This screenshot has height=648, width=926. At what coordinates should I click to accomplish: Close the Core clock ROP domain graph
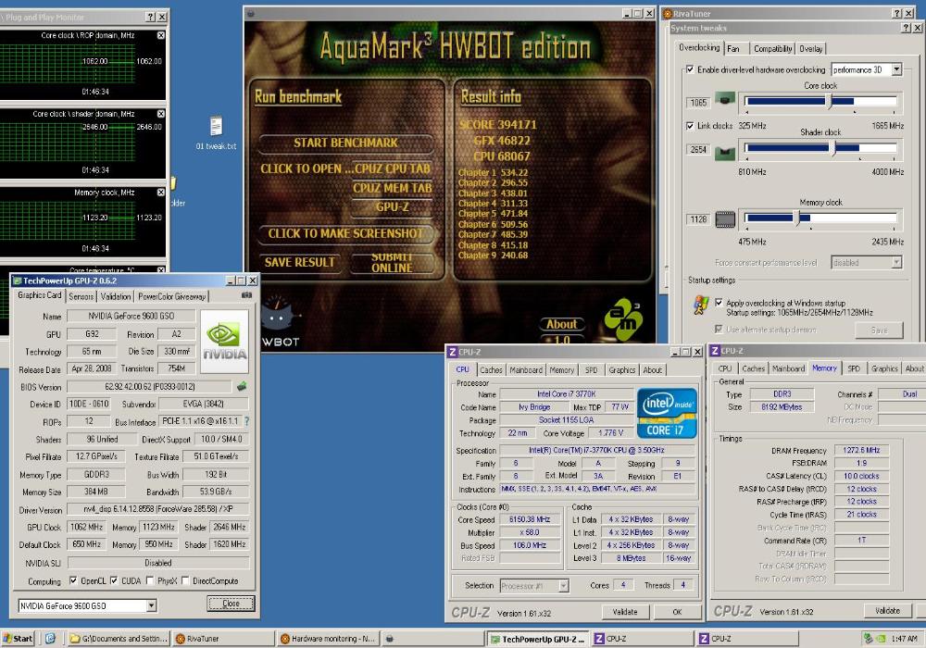(160, 35)
